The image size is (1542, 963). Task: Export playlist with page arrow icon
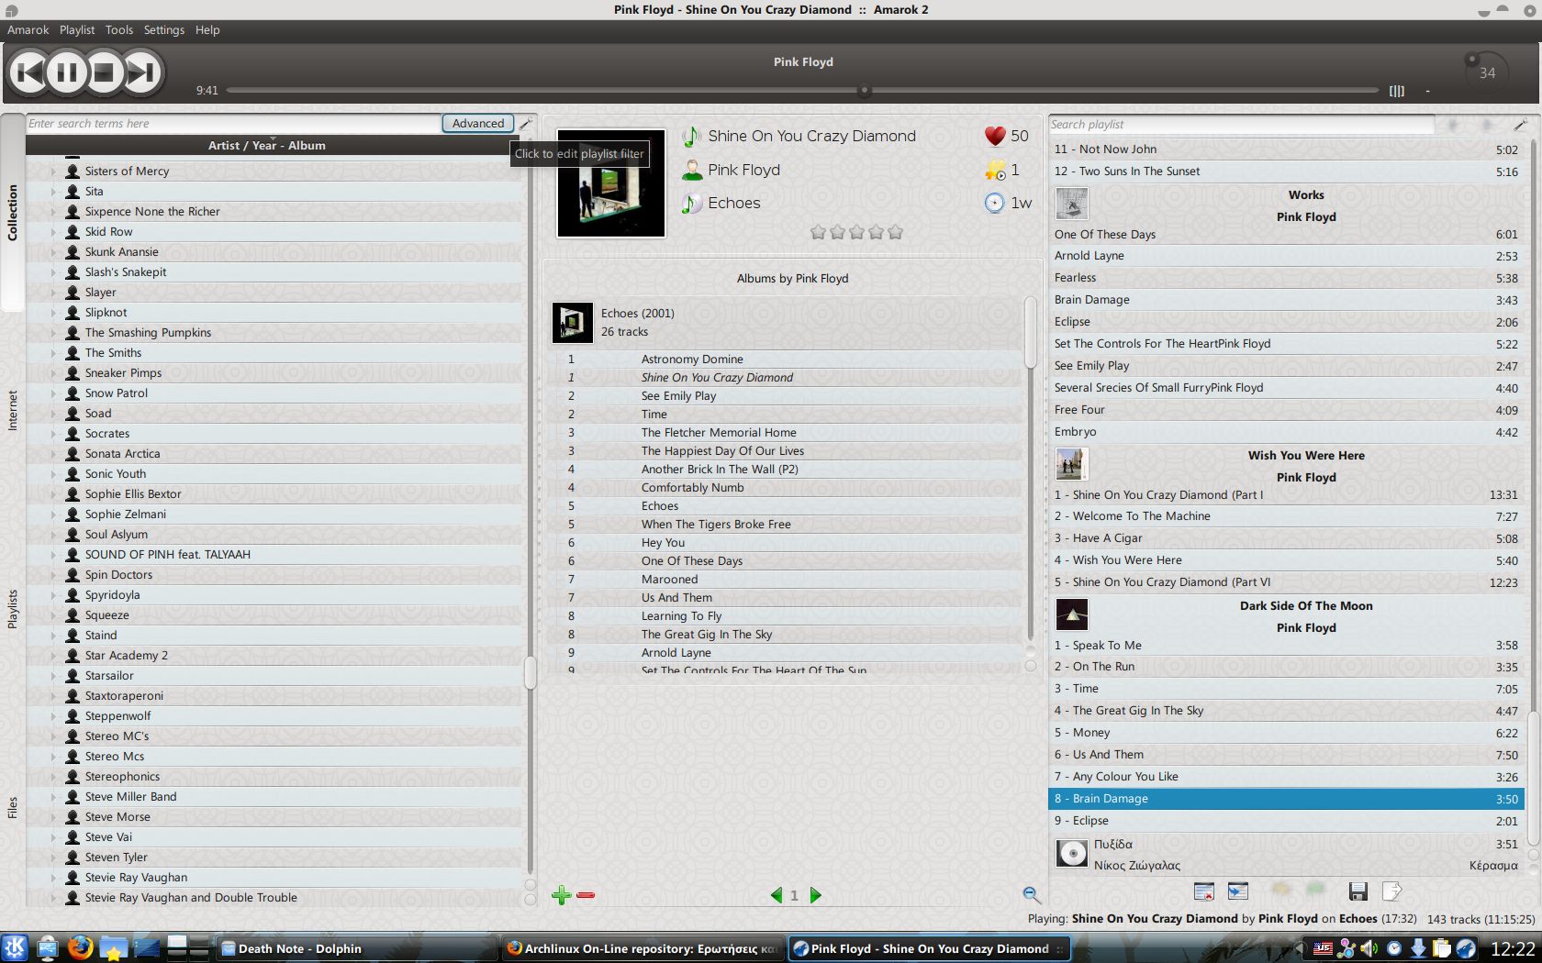1391,891
